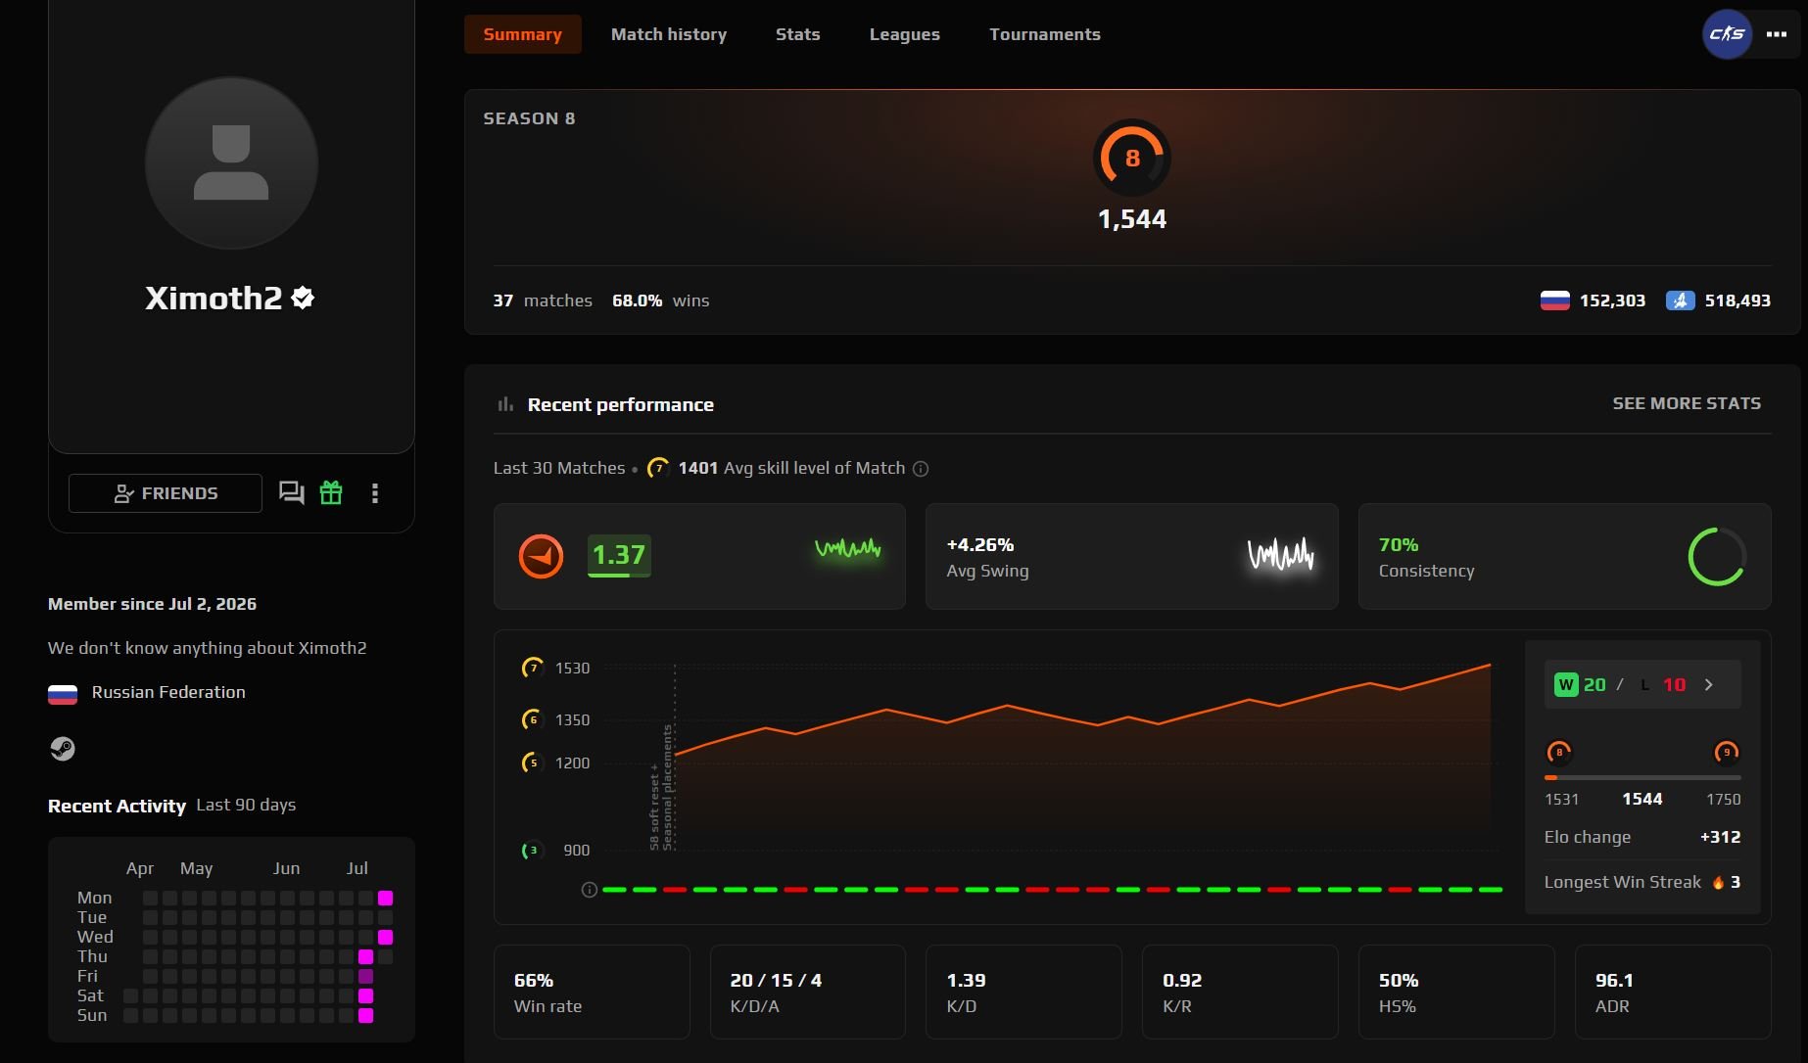
Task: Open the Stats tab
Action: tap(797, 34)
